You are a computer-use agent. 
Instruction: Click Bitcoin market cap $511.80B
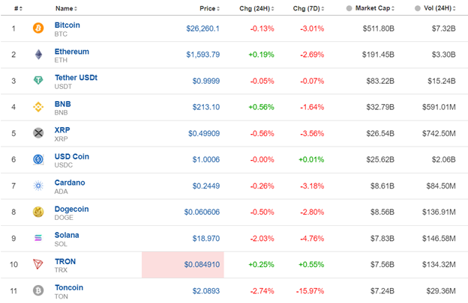coord(379,28)
